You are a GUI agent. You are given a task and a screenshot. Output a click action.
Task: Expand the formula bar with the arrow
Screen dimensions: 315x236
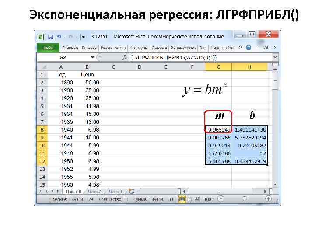[275, 57]
